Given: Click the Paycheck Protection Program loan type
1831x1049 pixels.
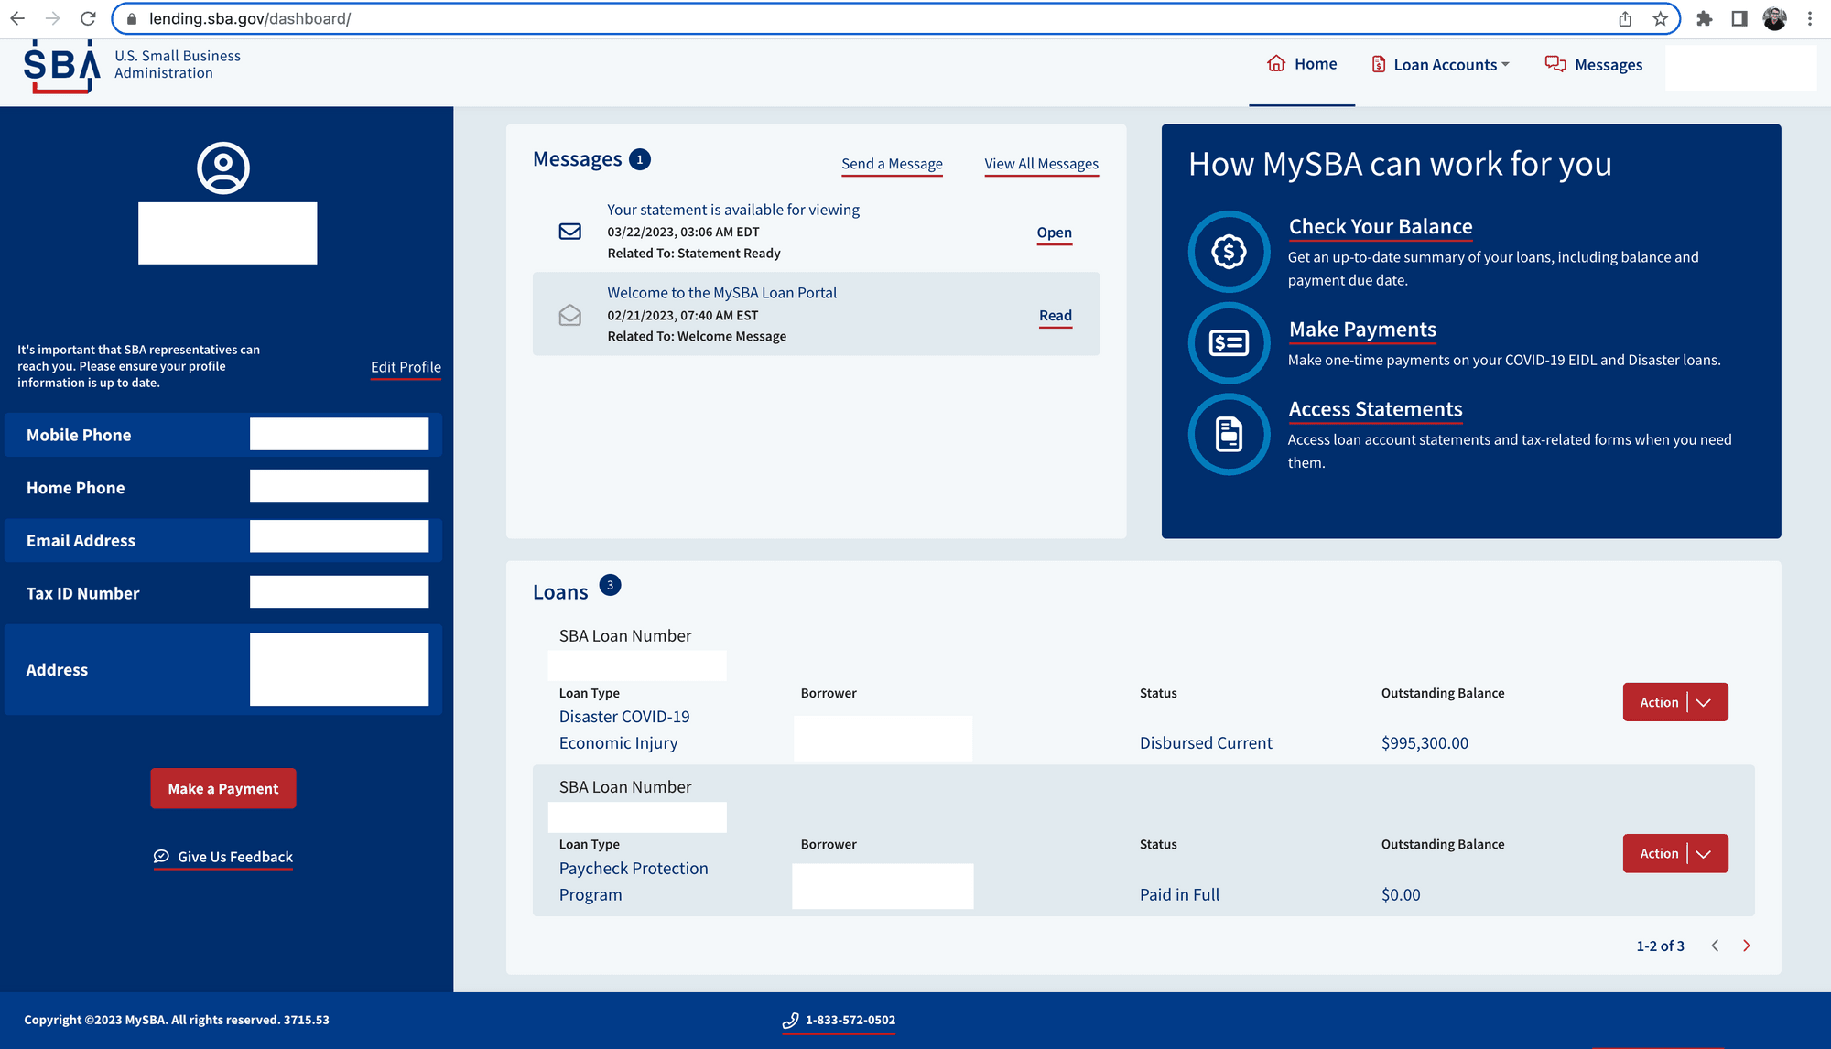Looking at the screenshot, I should [634, 881].
